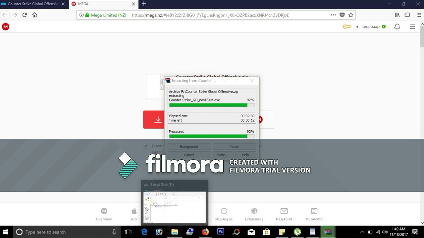Open a new browser tab
Viewport: 424px width, 238px height.
click(x=144, y=4)
